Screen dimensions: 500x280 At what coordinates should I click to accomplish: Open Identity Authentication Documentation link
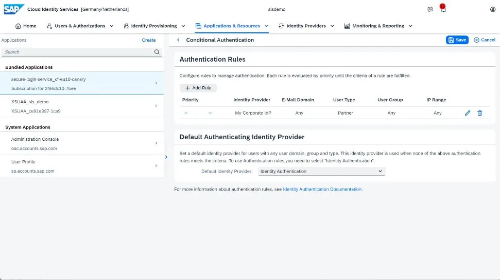[x=322, y=190]
